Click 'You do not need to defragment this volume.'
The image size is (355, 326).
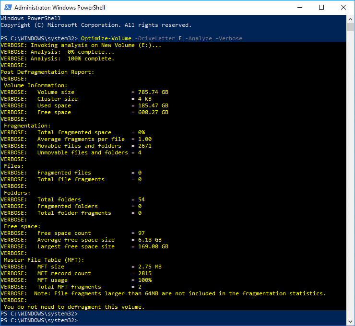tap(74, 307)
